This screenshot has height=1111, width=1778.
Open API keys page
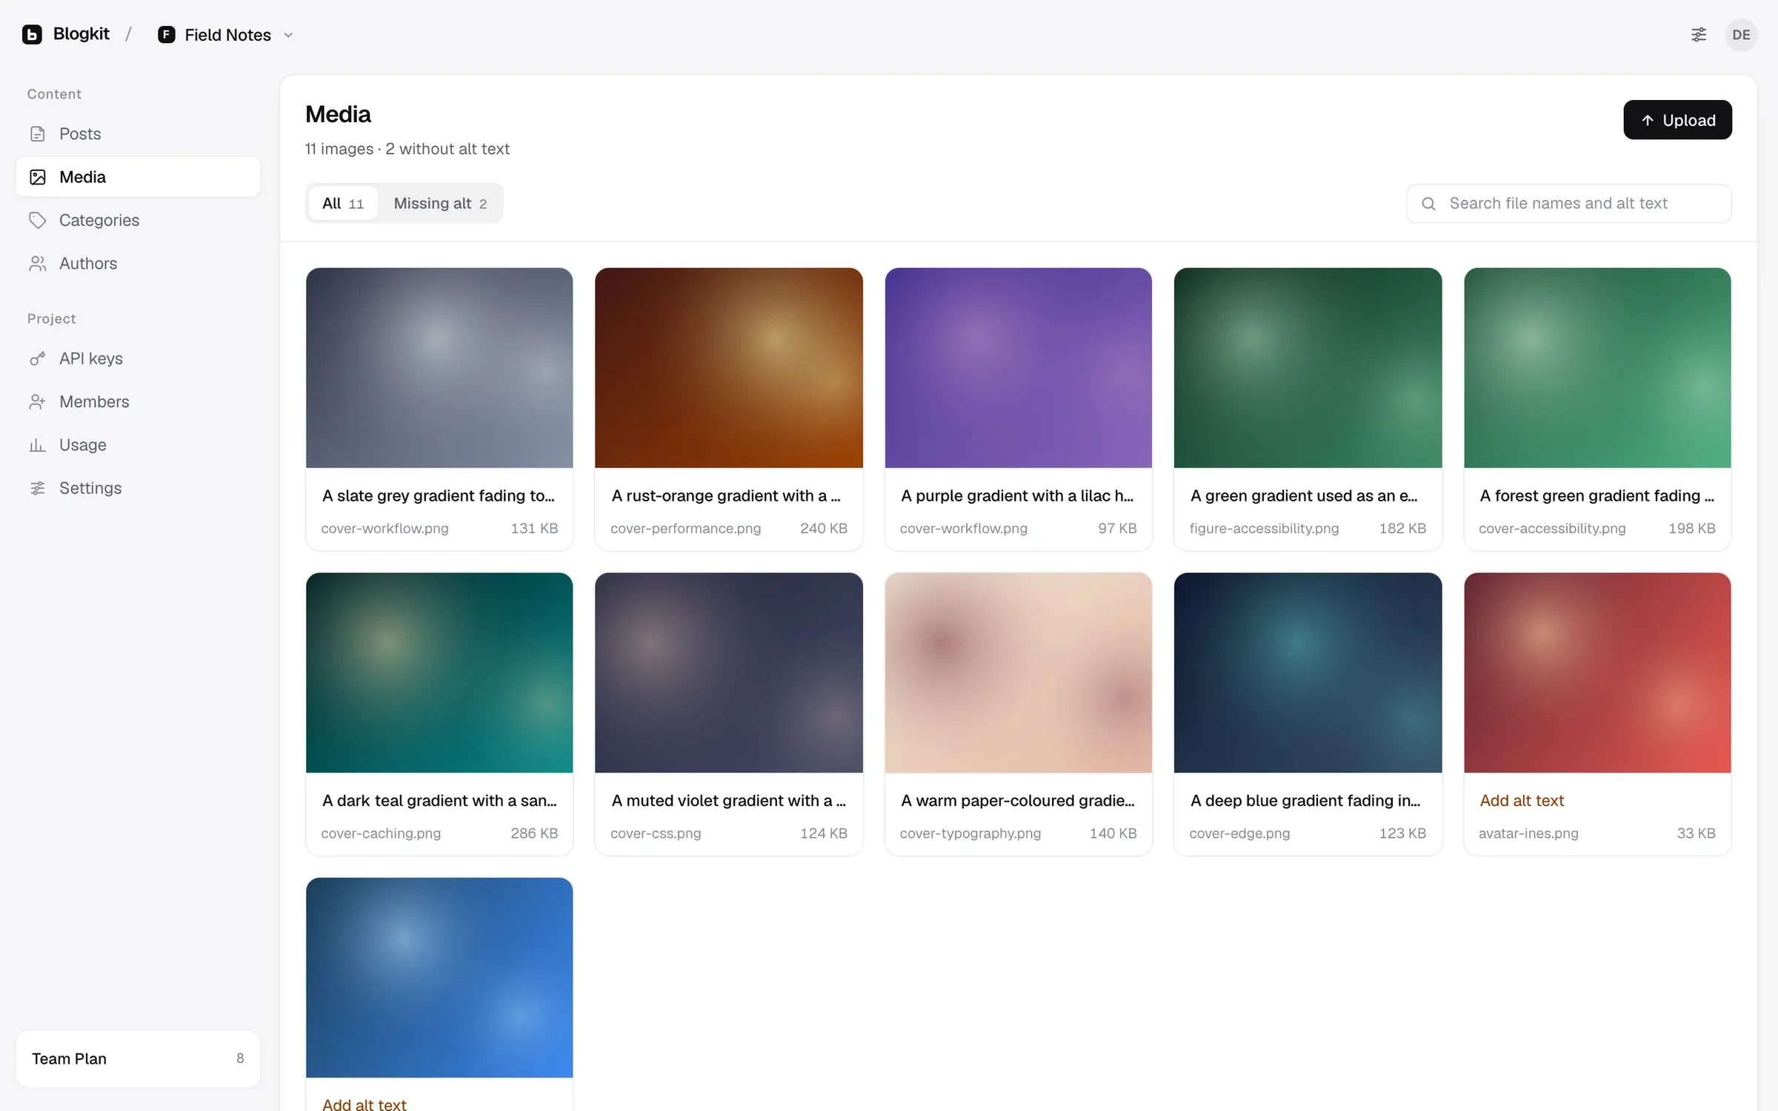coord(138,358)
